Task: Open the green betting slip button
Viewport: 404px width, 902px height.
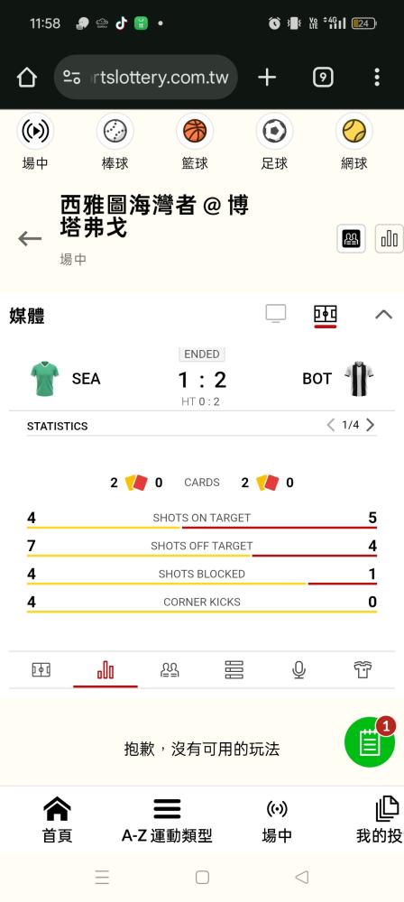Action: point(369,742)
